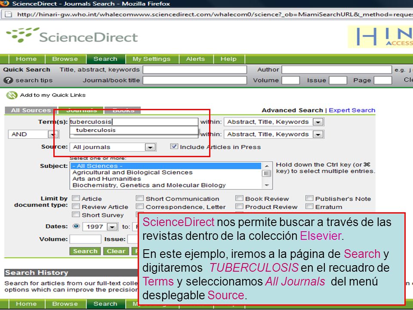Open the Browse tab in the top navigation

pos(65,59)
